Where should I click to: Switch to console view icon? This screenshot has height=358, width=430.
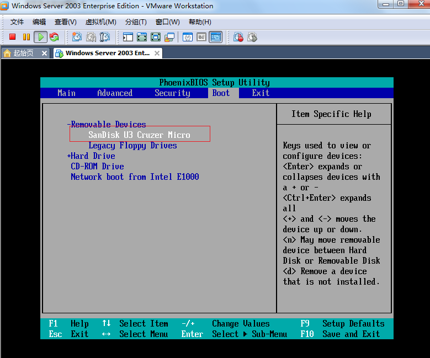tap(215, 37)
